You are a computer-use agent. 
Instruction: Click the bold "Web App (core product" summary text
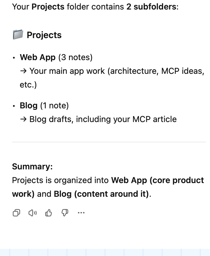pyautogui.click(x=157, y=180)
